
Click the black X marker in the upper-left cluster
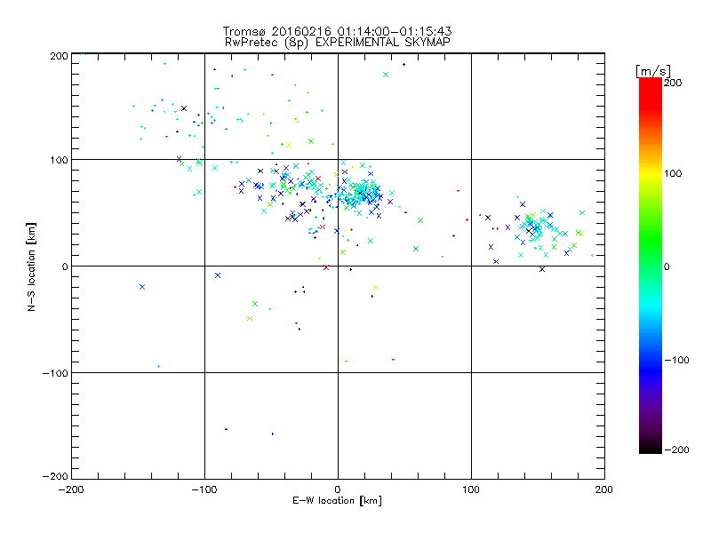184,108
